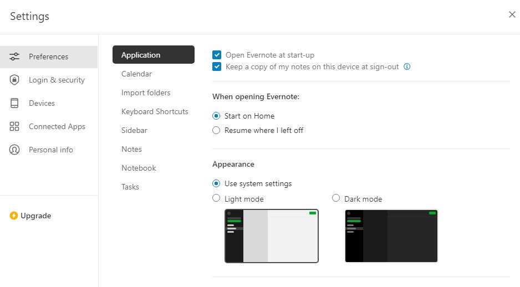
Task: Go to Devices settings
Action: pyautogui.click(x=49, y=103)
